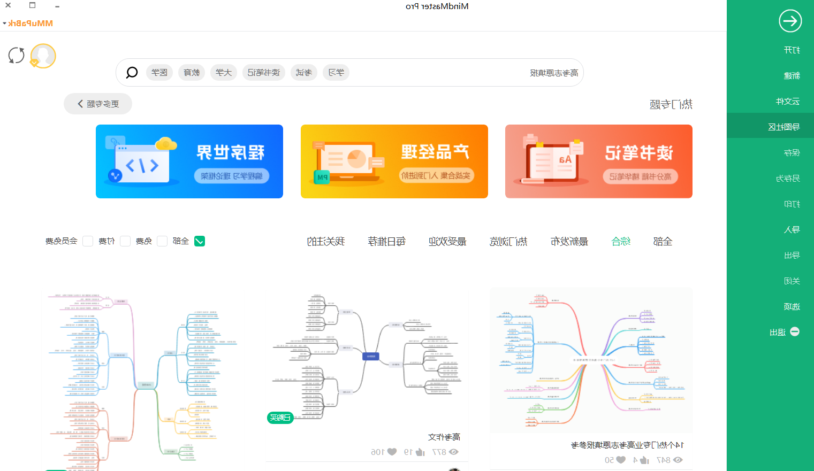The width and height of the screenshot is (814, 471).
Task: Open the 高考作文 mind map thumbnail
Action: coord(367,357)
